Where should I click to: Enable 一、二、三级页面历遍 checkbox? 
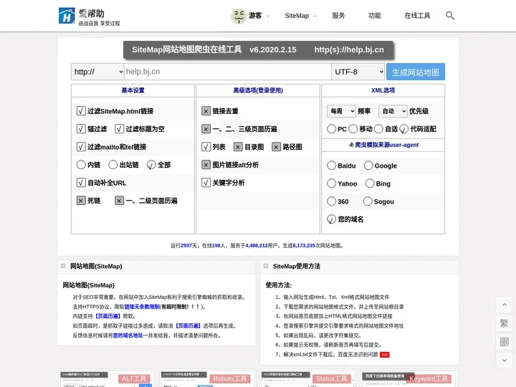click(206, 129)
